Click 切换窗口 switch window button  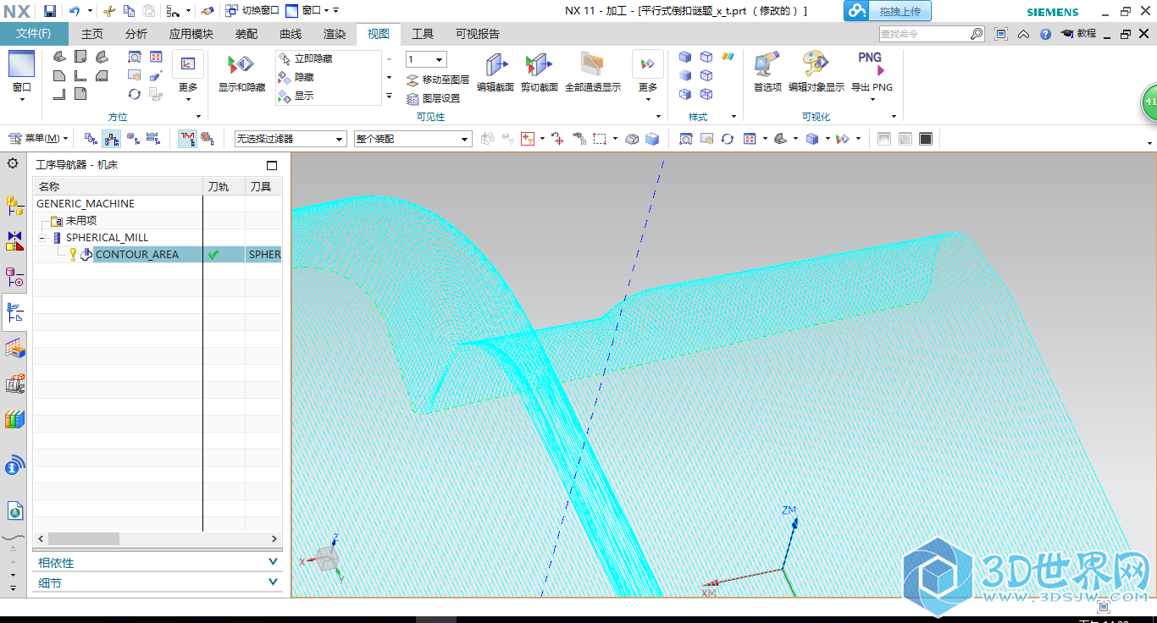coord(252,11)
